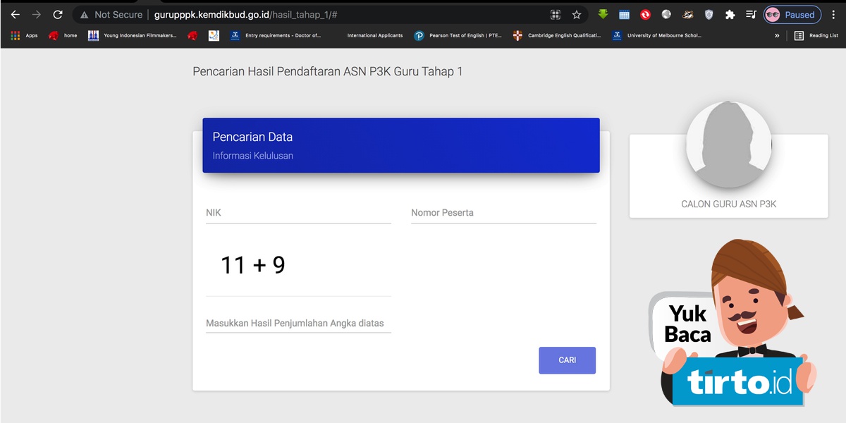Click the Cambridge English Qualifications bookmark icon
This screenshot has height=423, width=846.
click(x=517, y=35)
